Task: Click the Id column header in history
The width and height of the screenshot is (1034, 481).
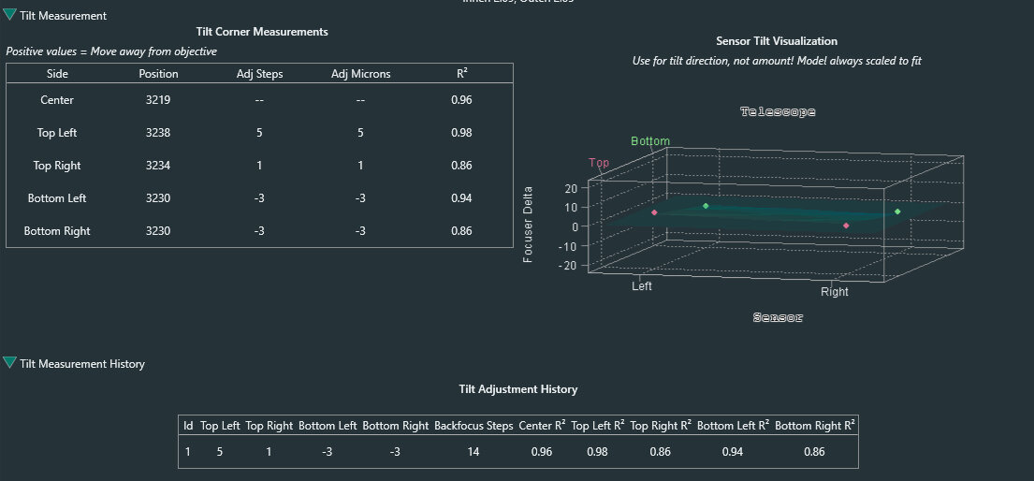Action: tap(188, 426)
